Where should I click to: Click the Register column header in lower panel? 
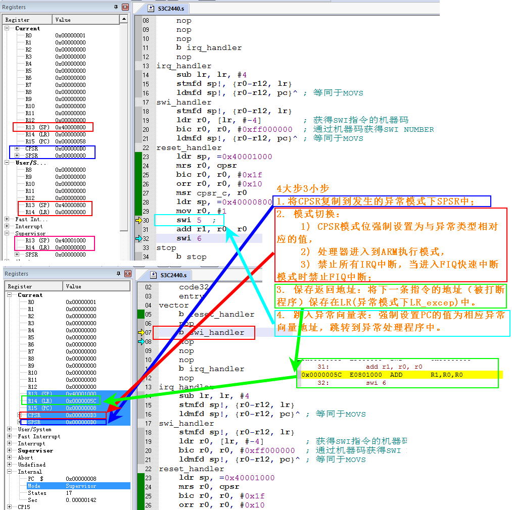pos(34,286)
